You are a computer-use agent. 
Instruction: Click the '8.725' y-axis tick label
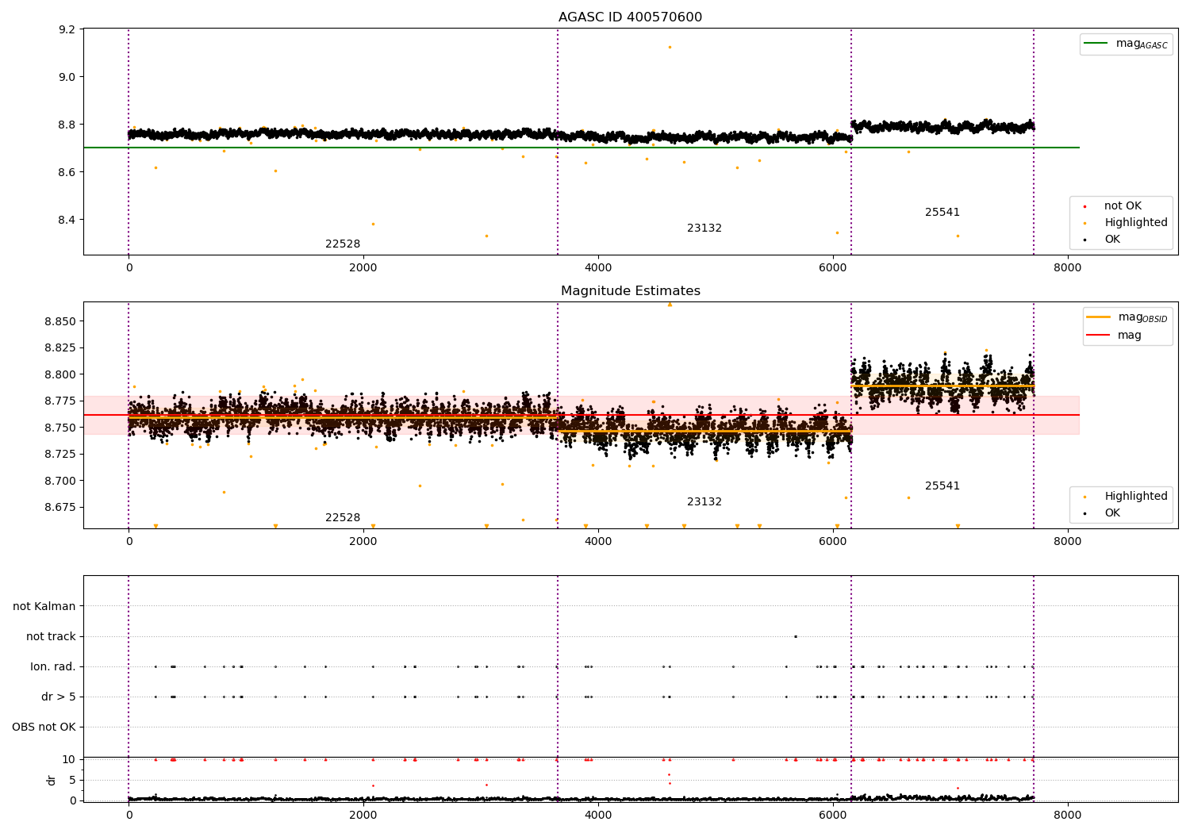[x=61, y=455]
